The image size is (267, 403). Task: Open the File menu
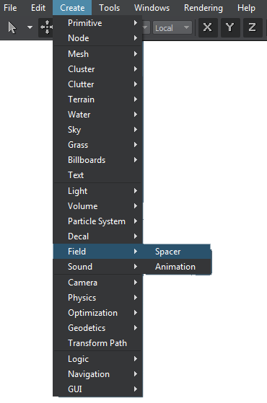tap(10, 8)
